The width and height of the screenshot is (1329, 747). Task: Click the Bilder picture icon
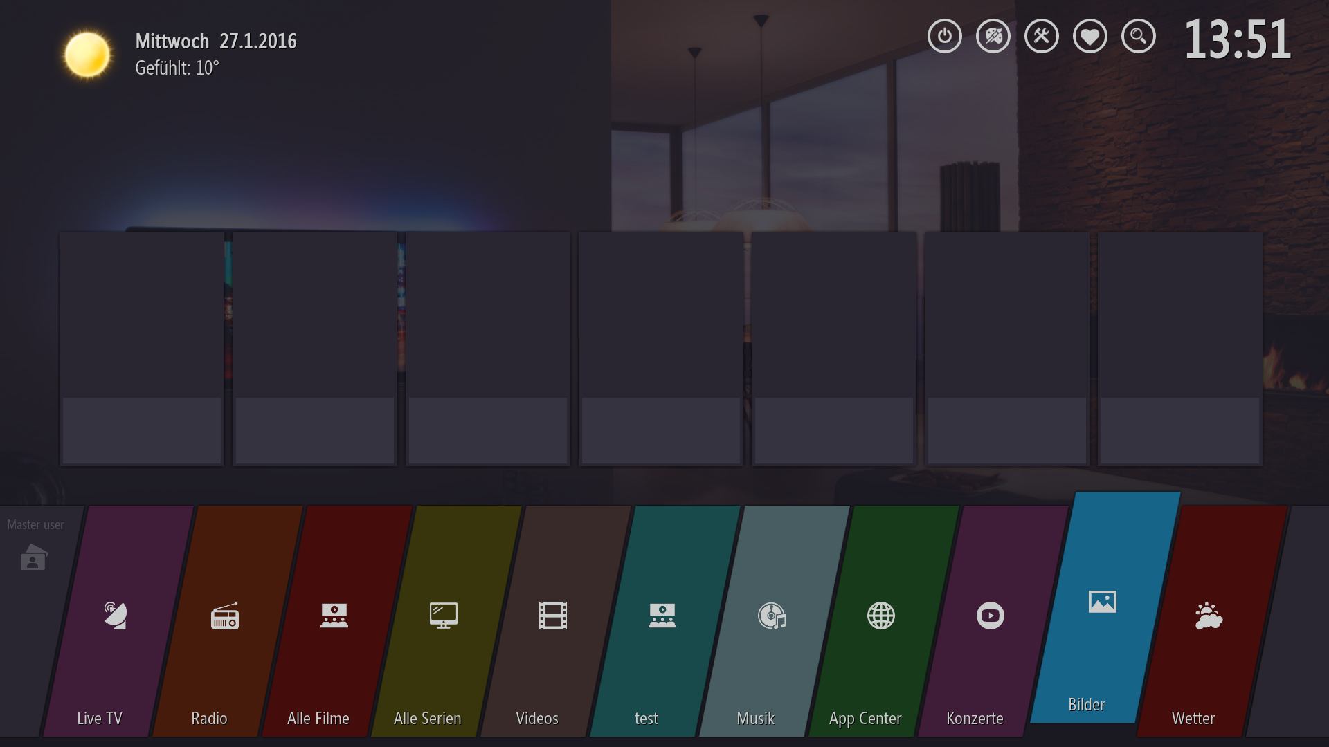(1103, 601)
